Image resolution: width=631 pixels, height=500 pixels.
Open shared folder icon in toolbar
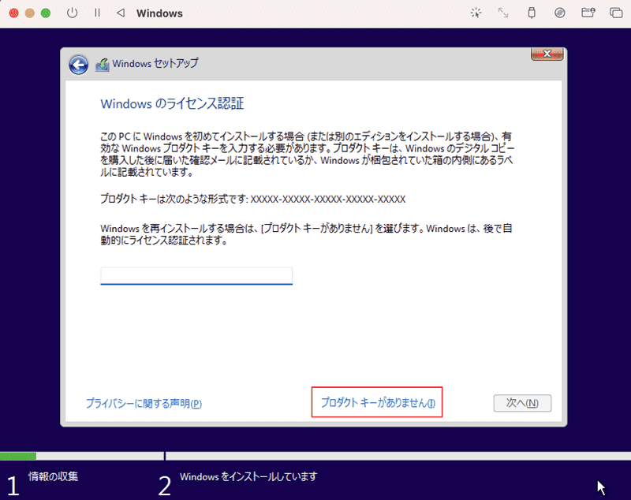click(x=588, y=13)
